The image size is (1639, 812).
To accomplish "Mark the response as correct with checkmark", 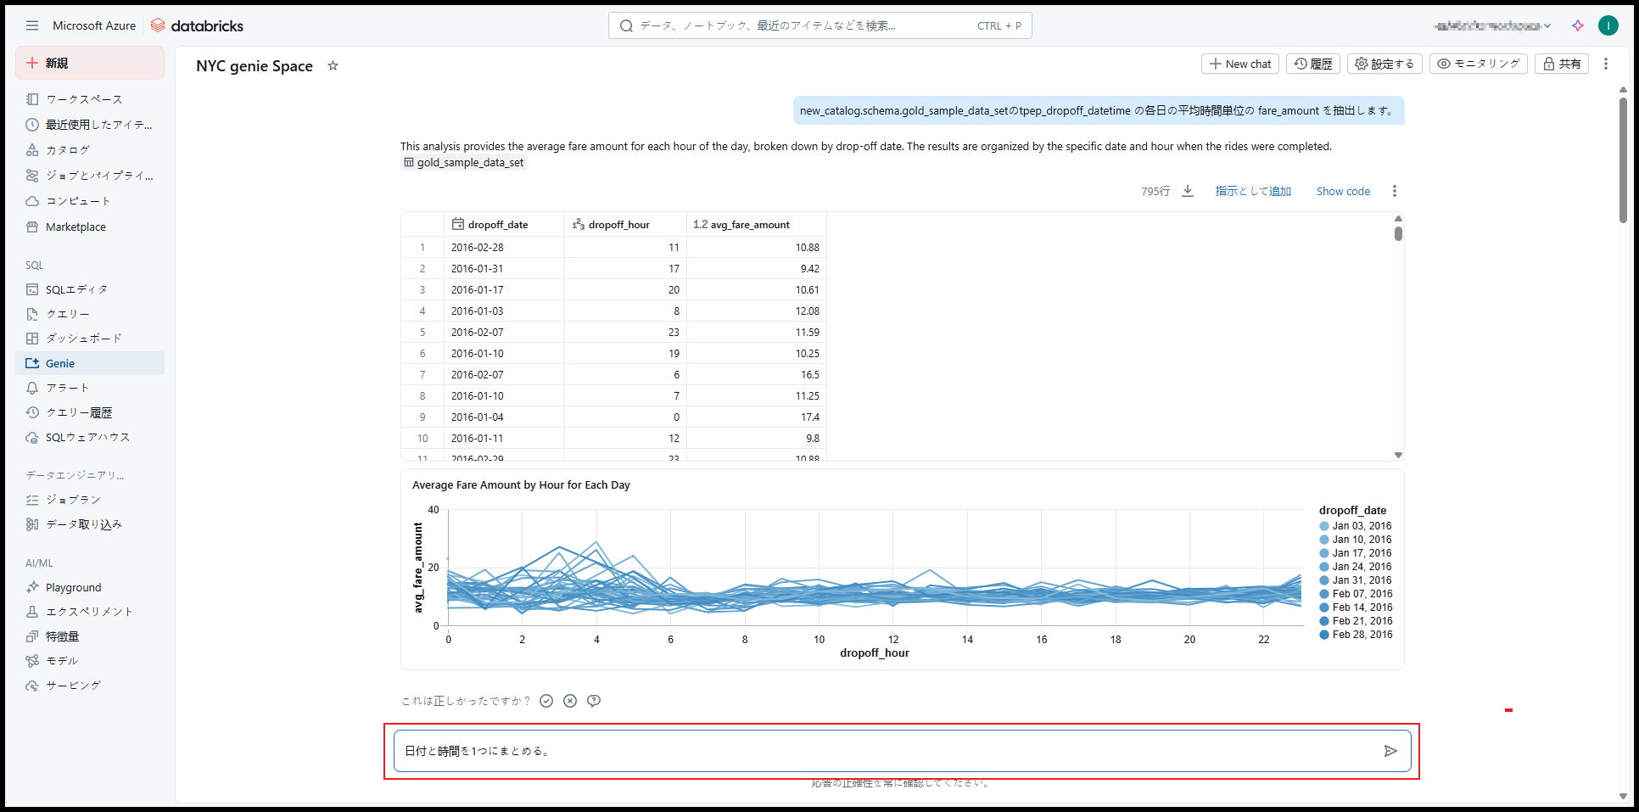I will point(546,701).
